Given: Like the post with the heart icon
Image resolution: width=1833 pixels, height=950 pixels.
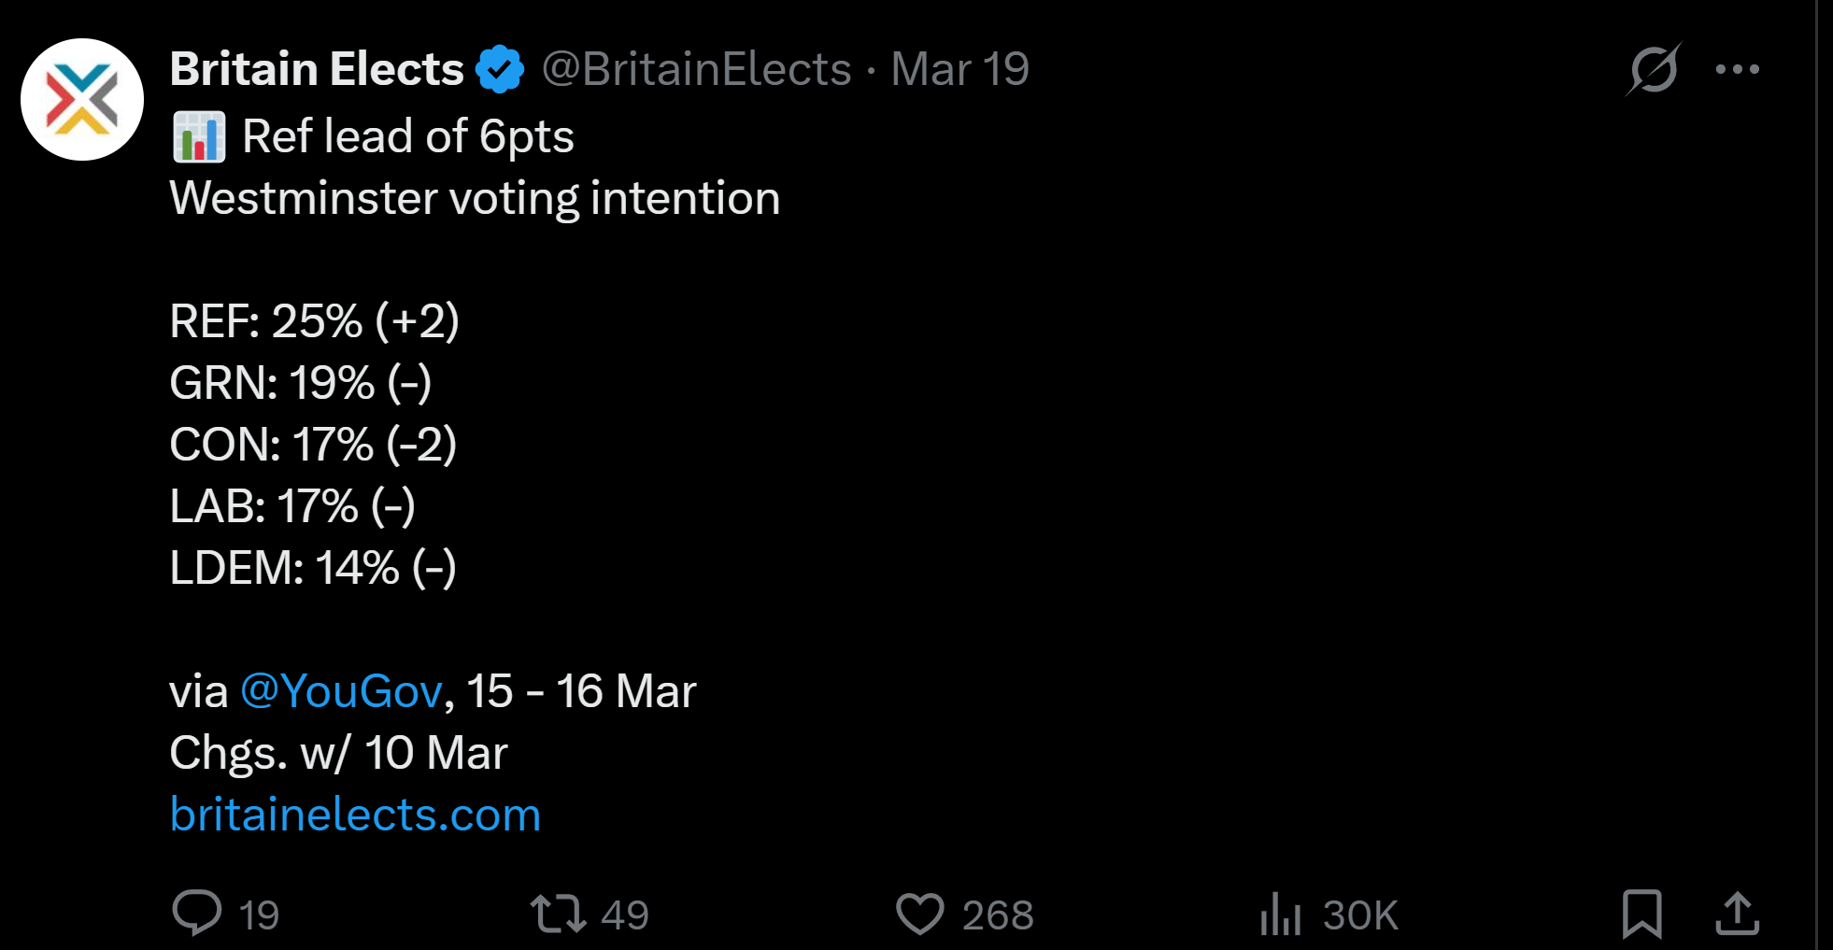Looking at the screenshot, I should [920, 913].
